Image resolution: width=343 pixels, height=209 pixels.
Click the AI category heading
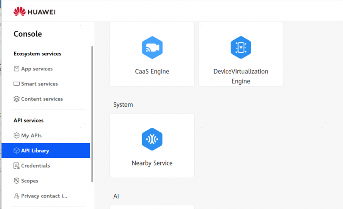click(116, 196)
